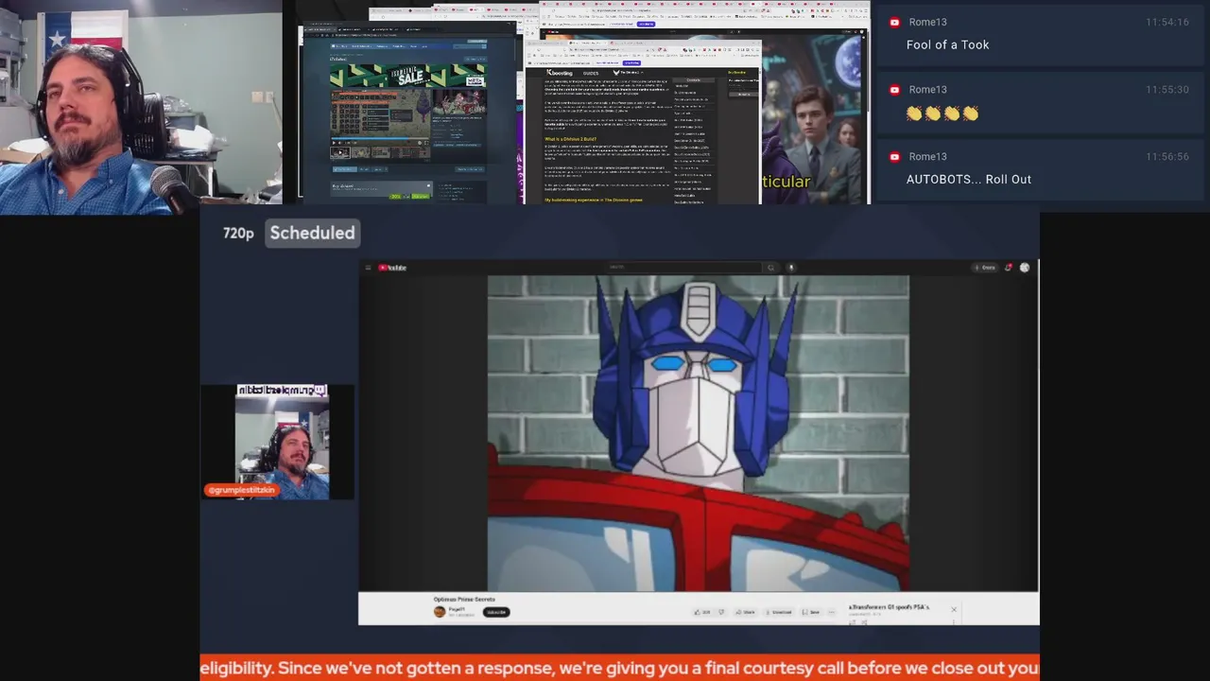Click YouTube icon beside Rome13 at 11:55:30
The image size is (1210, 681).
pyautogui.click(x=894, y=89)
